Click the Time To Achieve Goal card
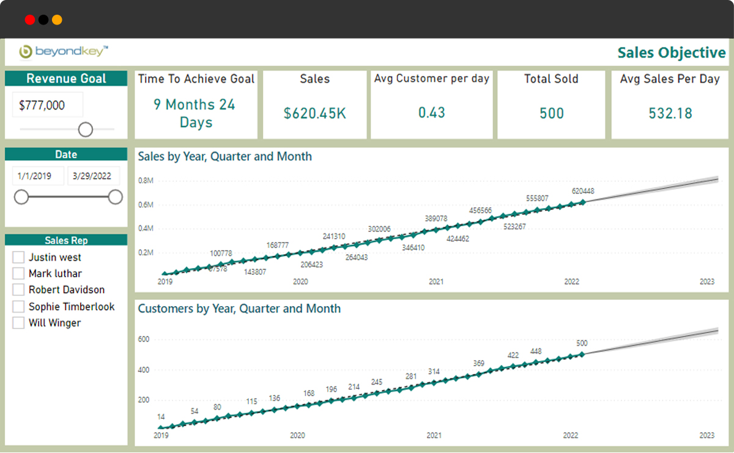This screenshot has height=453, width=734. pos(195,105)
